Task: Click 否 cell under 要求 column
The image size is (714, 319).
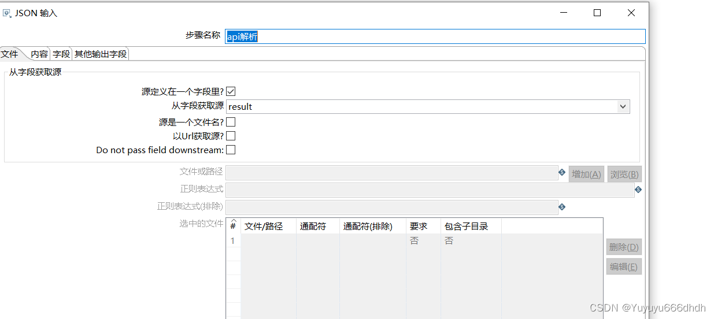Action: click(x=423, y=240)
